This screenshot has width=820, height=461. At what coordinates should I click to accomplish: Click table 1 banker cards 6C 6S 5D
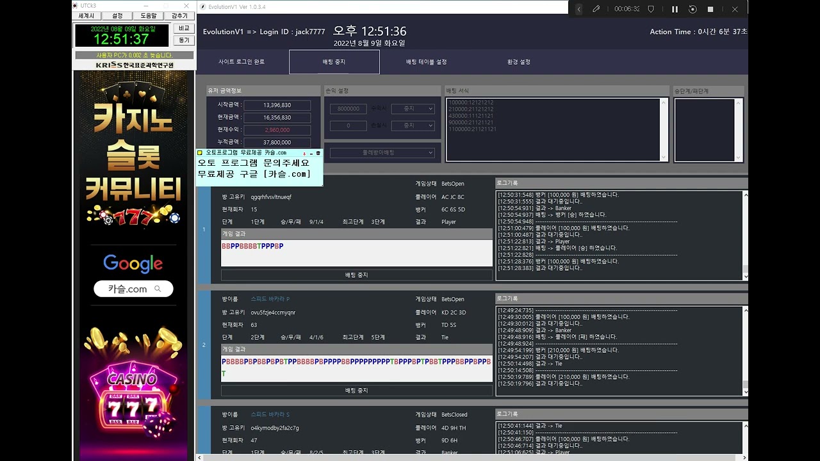[453, 209]
